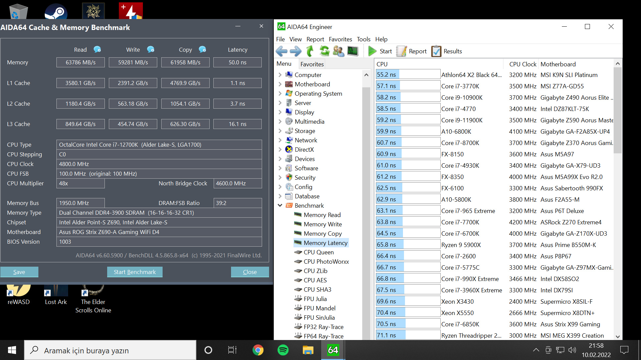641x360 pixels.
Task: Open Chrome from the taskbar
Action: (x=258, y=350)
